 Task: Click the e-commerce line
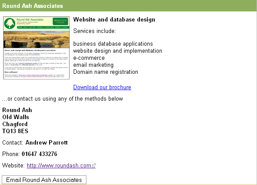click(89, 58)
